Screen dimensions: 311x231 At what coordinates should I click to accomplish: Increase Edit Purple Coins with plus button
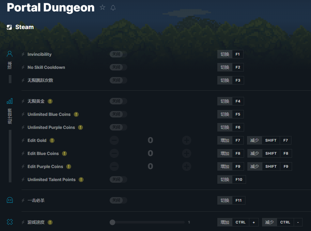coord(187,166)
